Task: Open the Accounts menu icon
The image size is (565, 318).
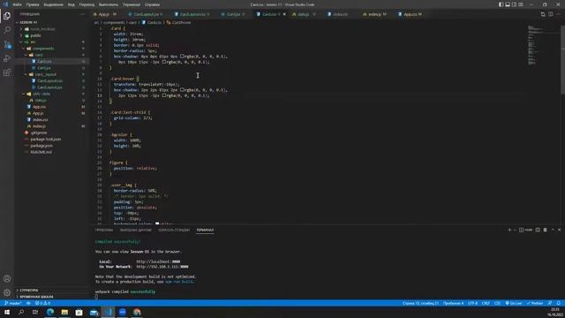Action: point(7,278)
